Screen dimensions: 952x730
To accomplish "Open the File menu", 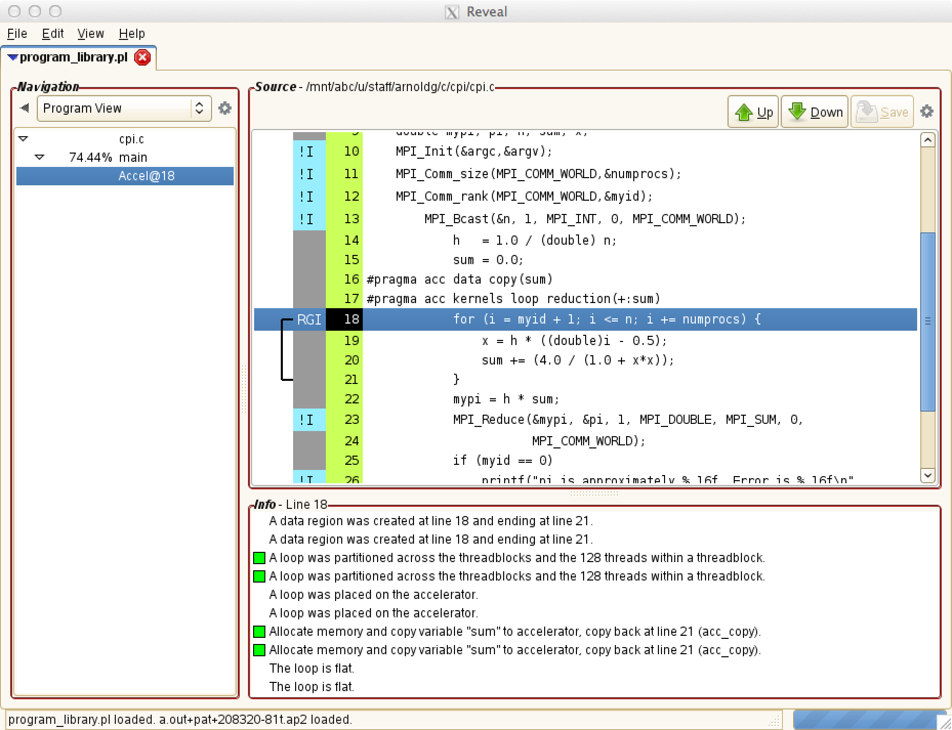I will click(x=17, y=34).
